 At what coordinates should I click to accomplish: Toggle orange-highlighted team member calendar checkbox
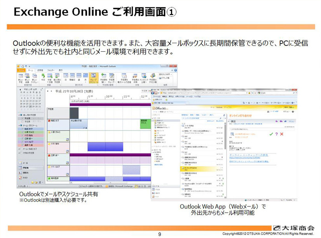click(23, 145)
